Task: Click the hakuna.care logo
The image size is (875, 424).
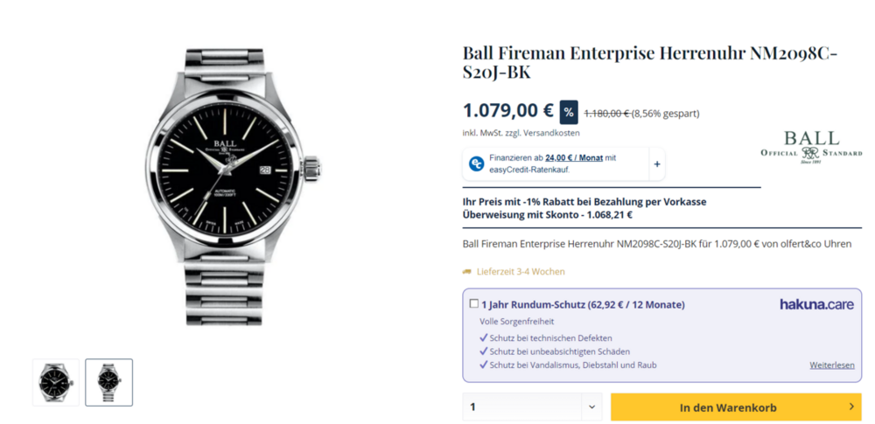Action: click(x=816, y=304)
